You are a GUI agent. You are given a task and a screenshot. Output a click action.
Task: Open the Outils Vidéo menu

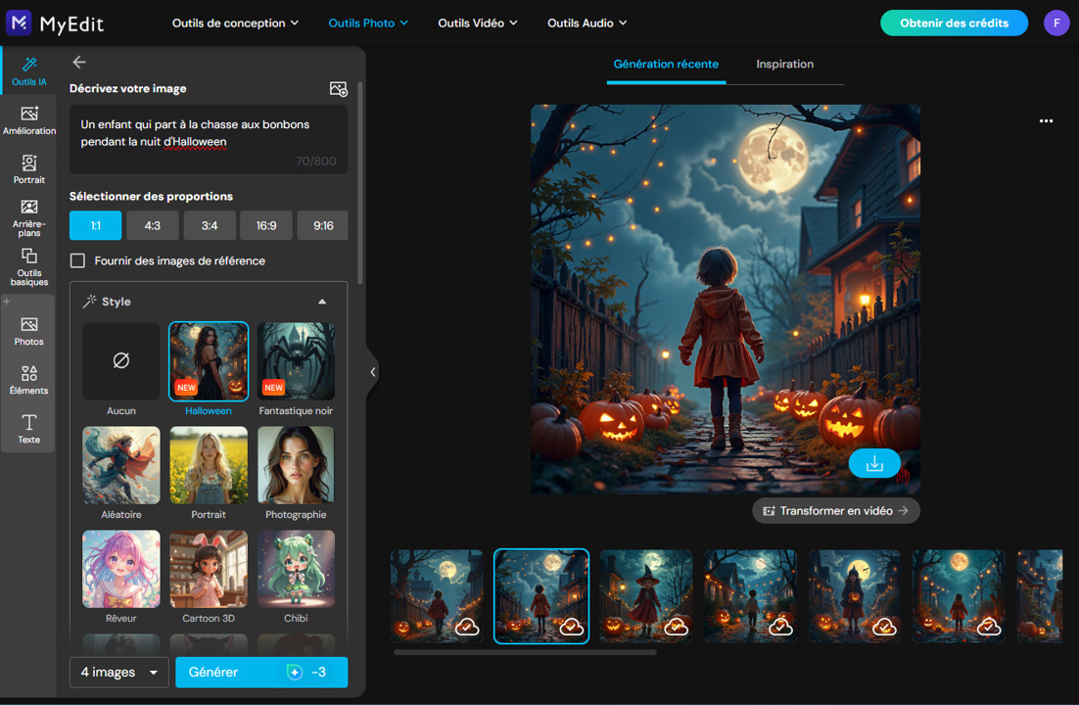tap(478, 23)
